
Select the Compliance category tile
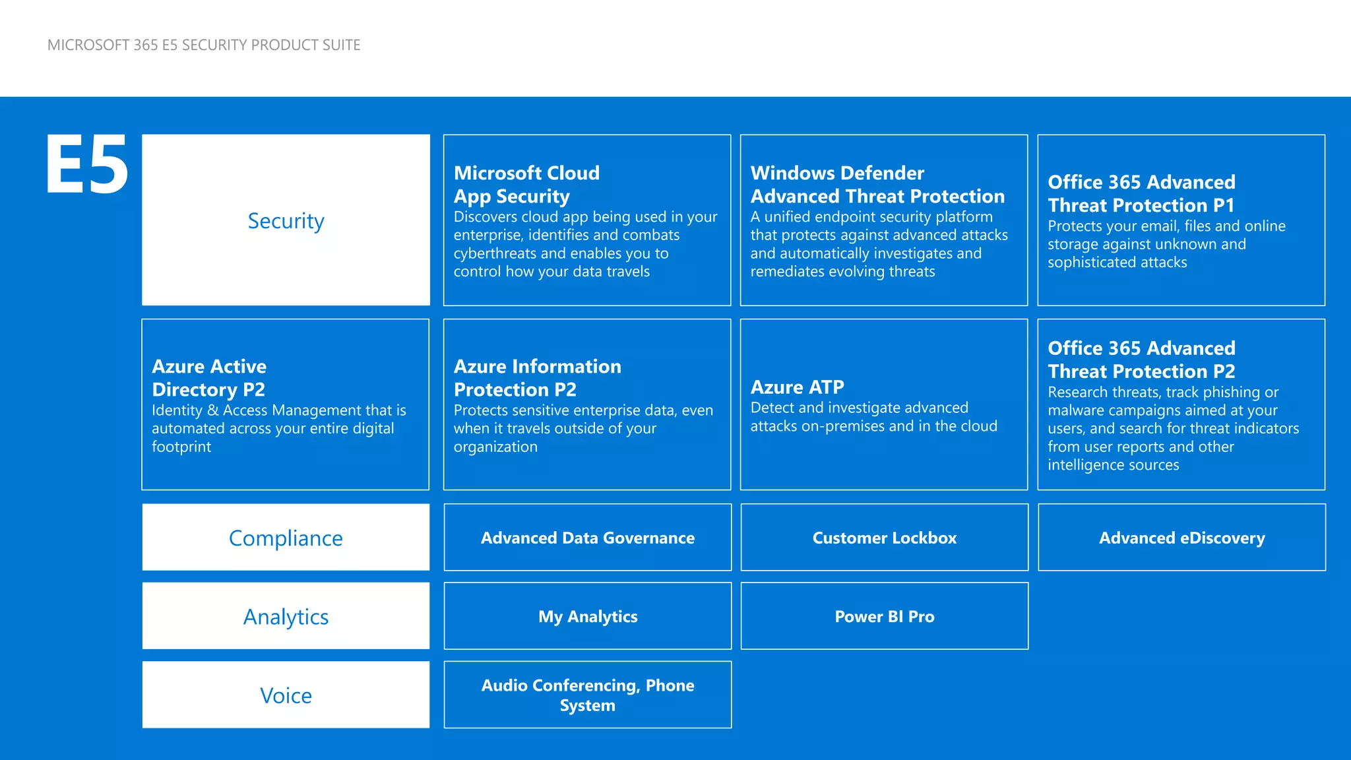286,537
